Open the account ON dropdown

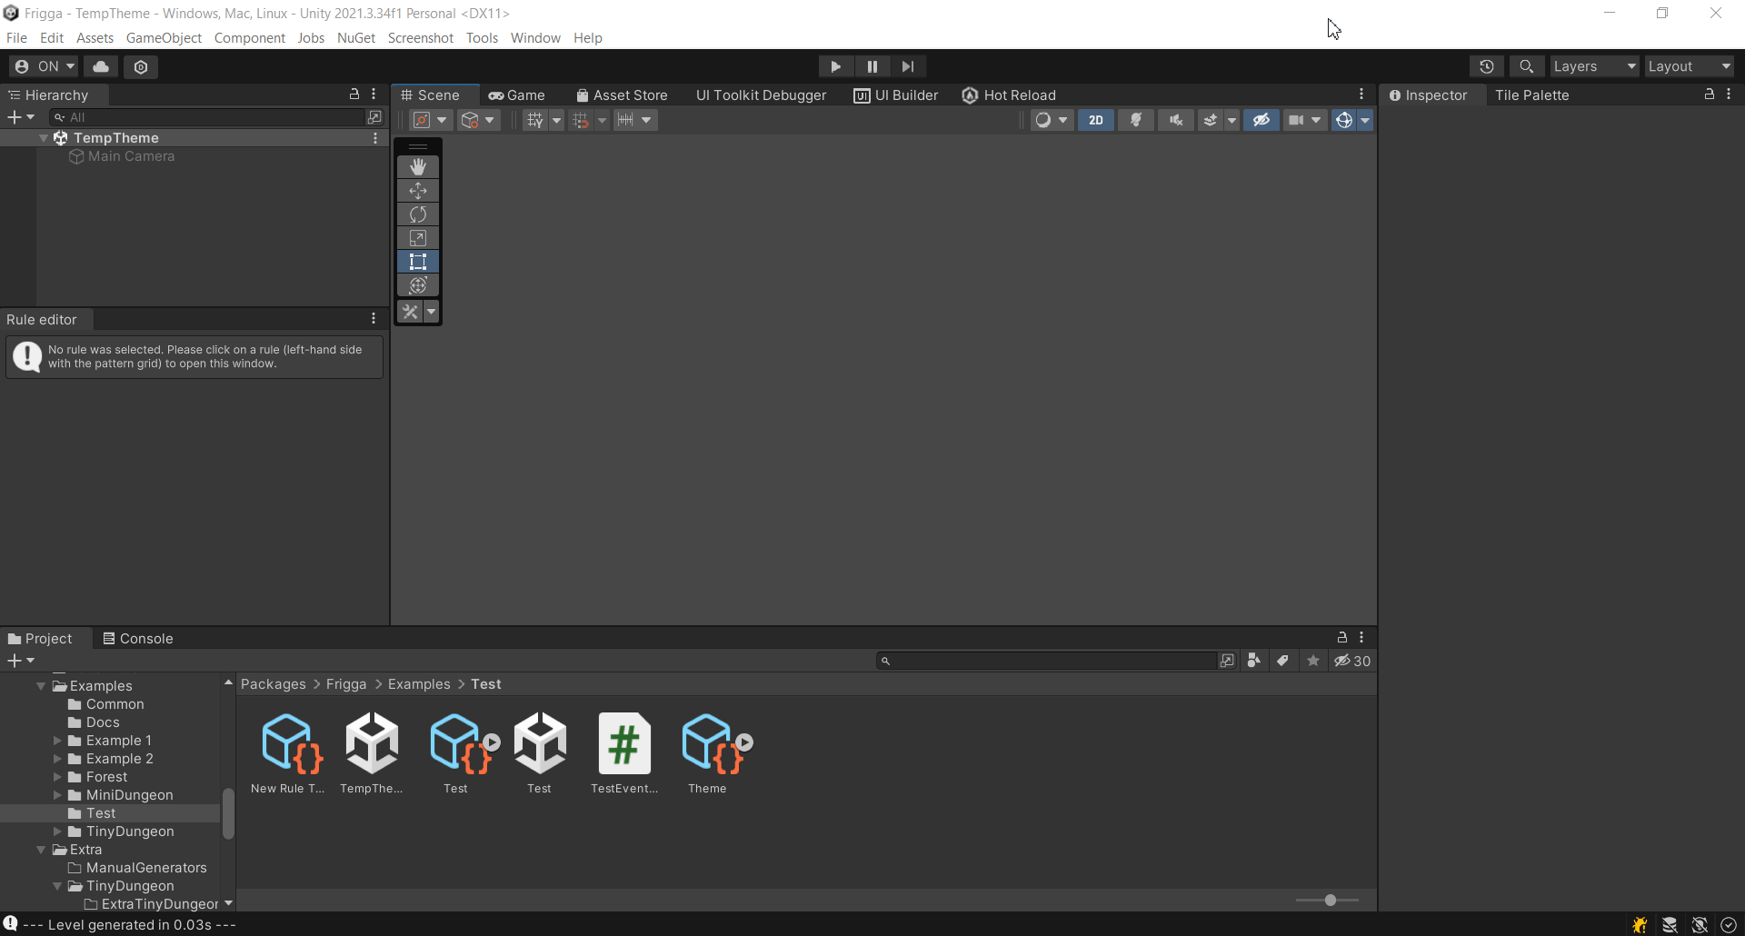tap(44, 66)
